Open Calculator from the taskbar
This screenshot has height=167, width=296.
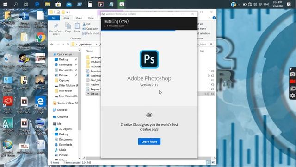pos(90,4)
